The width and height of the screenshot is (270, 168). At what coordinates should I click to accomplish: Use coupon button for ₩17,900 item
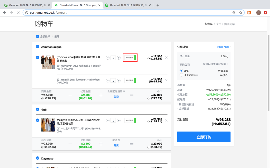[130, 57]
